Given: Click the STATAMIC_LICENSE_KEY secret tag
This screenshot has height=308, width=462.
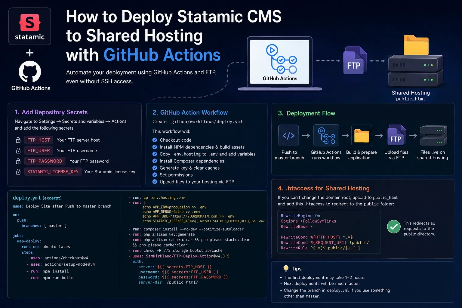Looking at the screenshot, I should [x=53, y=172].
